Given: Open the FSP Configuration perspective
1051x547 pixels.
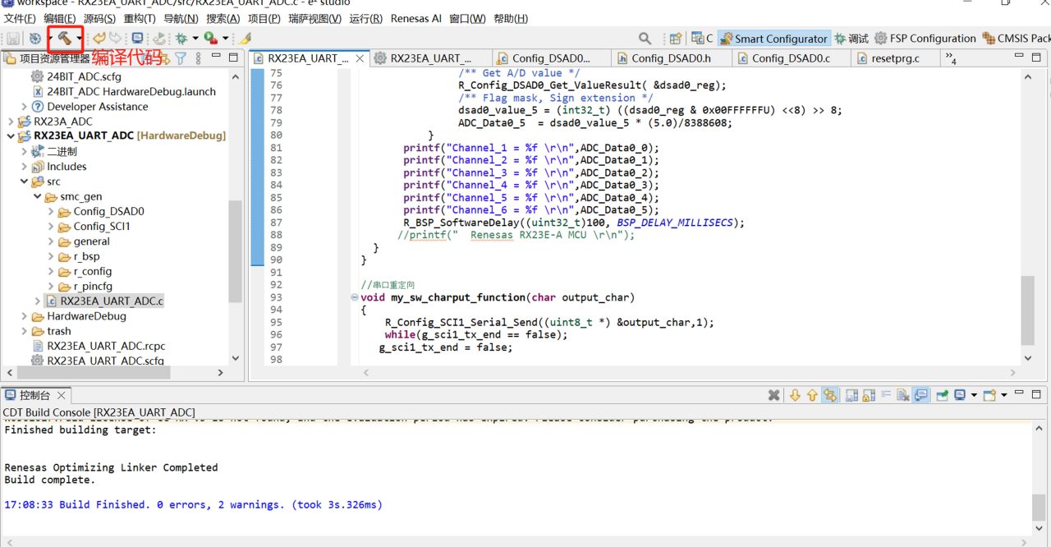Looking at the screenshot, I should (x=925, y=38).
